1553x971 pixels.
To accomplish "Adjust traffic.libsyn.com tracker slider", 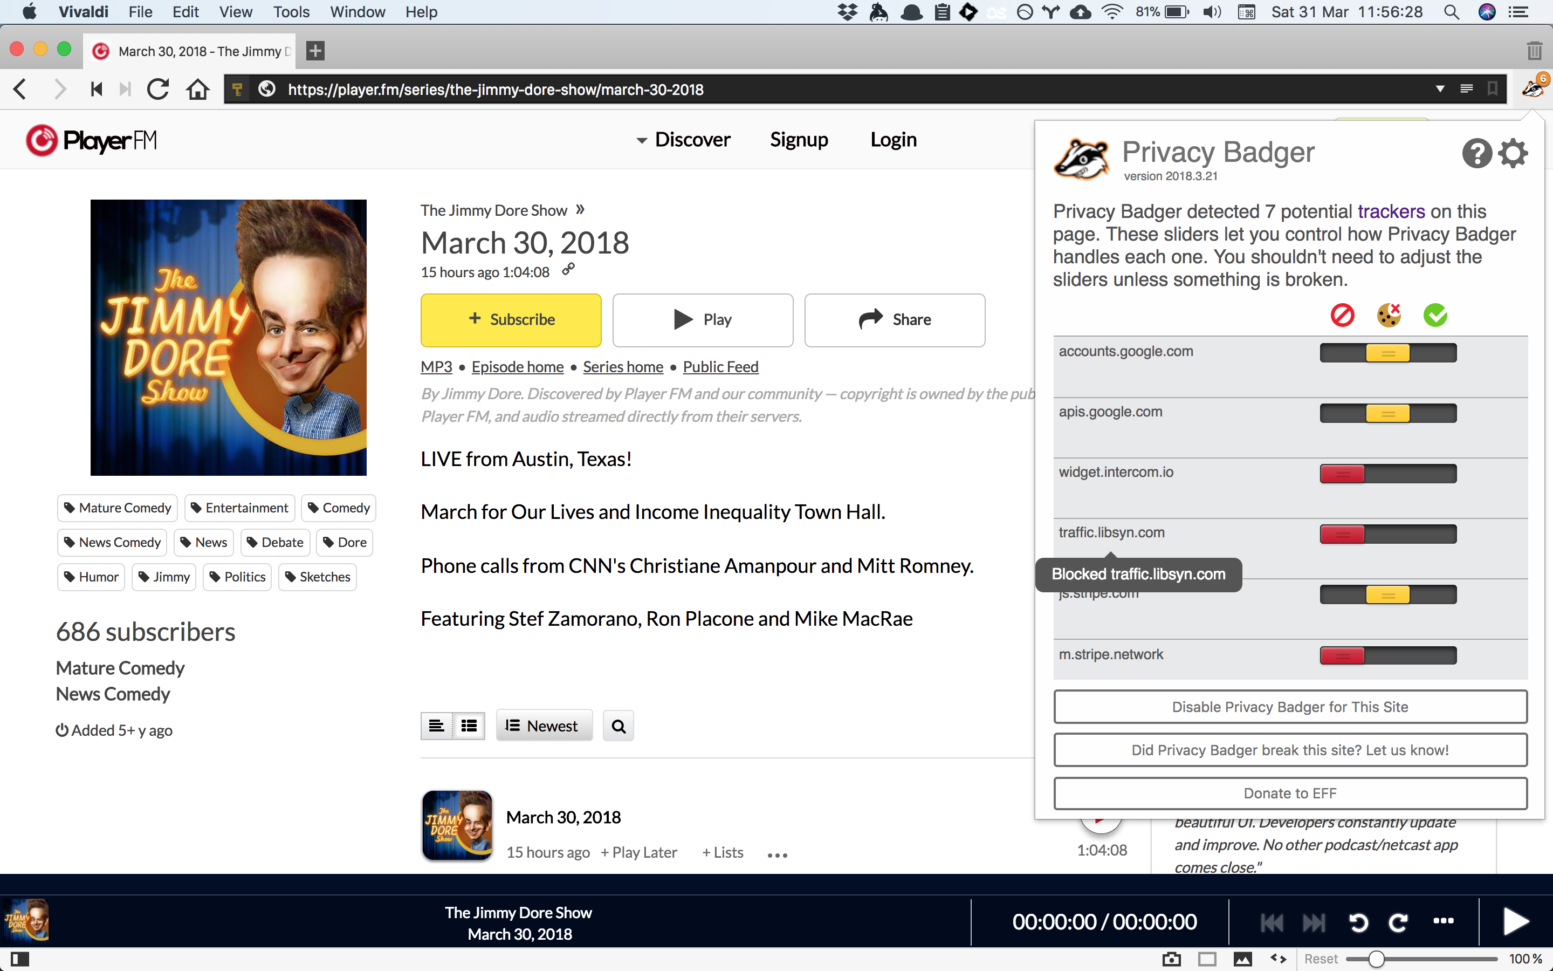I will (1387, 534).
